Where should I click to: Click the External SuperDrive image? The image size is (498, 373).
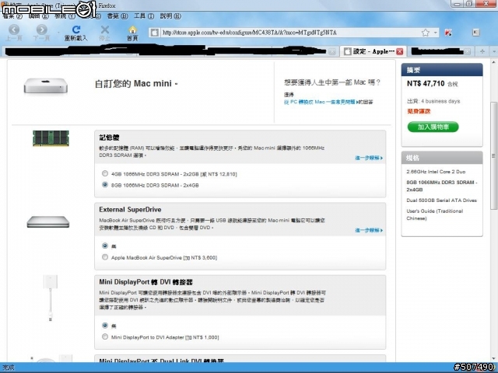pyautogui.click(x=48, y=221)
